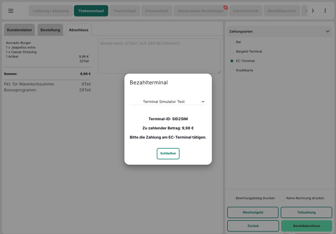Collapse the Zahlungsarten section
The image size is (336, 234).
[x=327, y=32]
